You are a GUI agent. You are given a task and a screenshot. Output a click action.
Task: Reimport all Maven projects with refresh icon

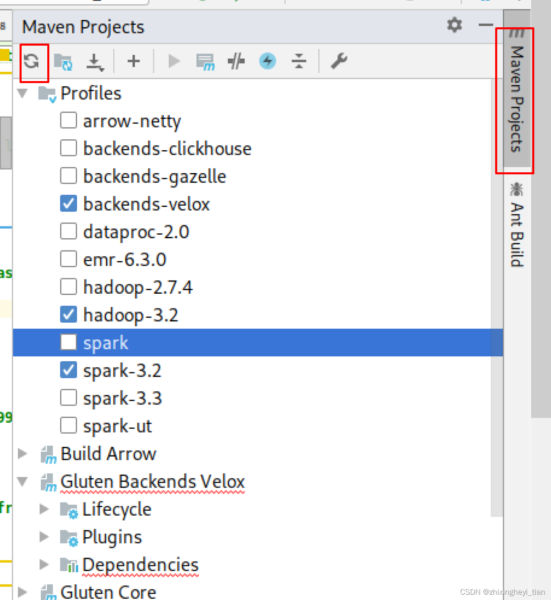[31, 62]
